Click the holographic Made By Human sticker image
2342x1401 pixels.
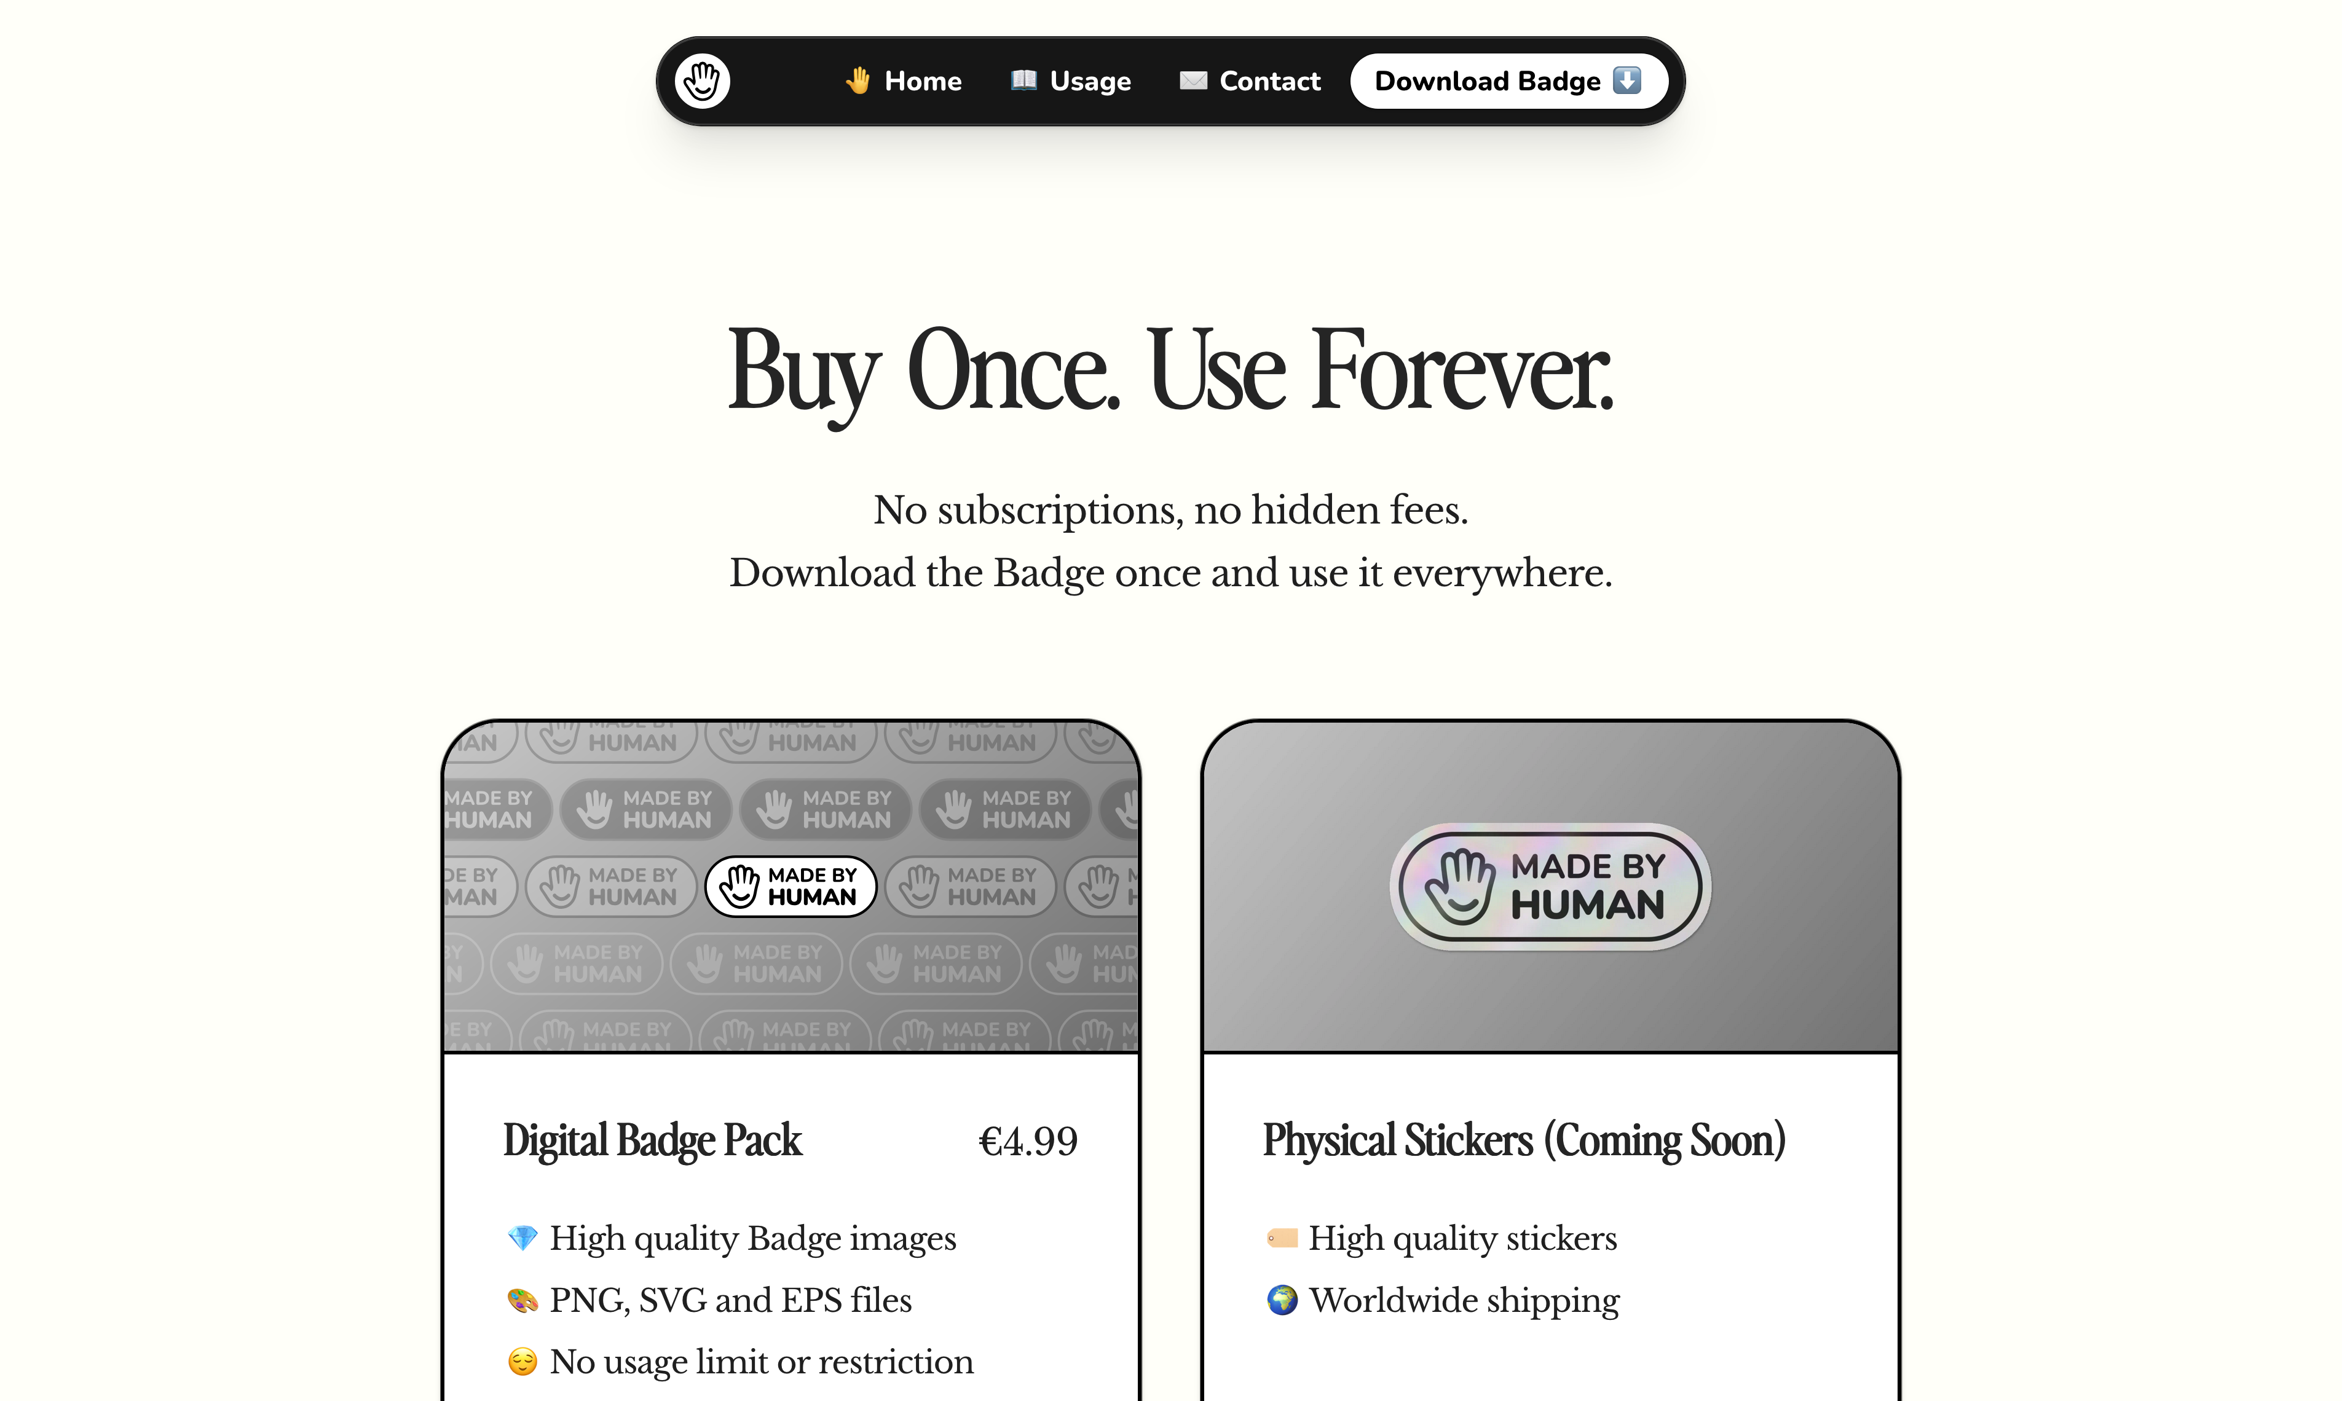[x=1550, y=887]
